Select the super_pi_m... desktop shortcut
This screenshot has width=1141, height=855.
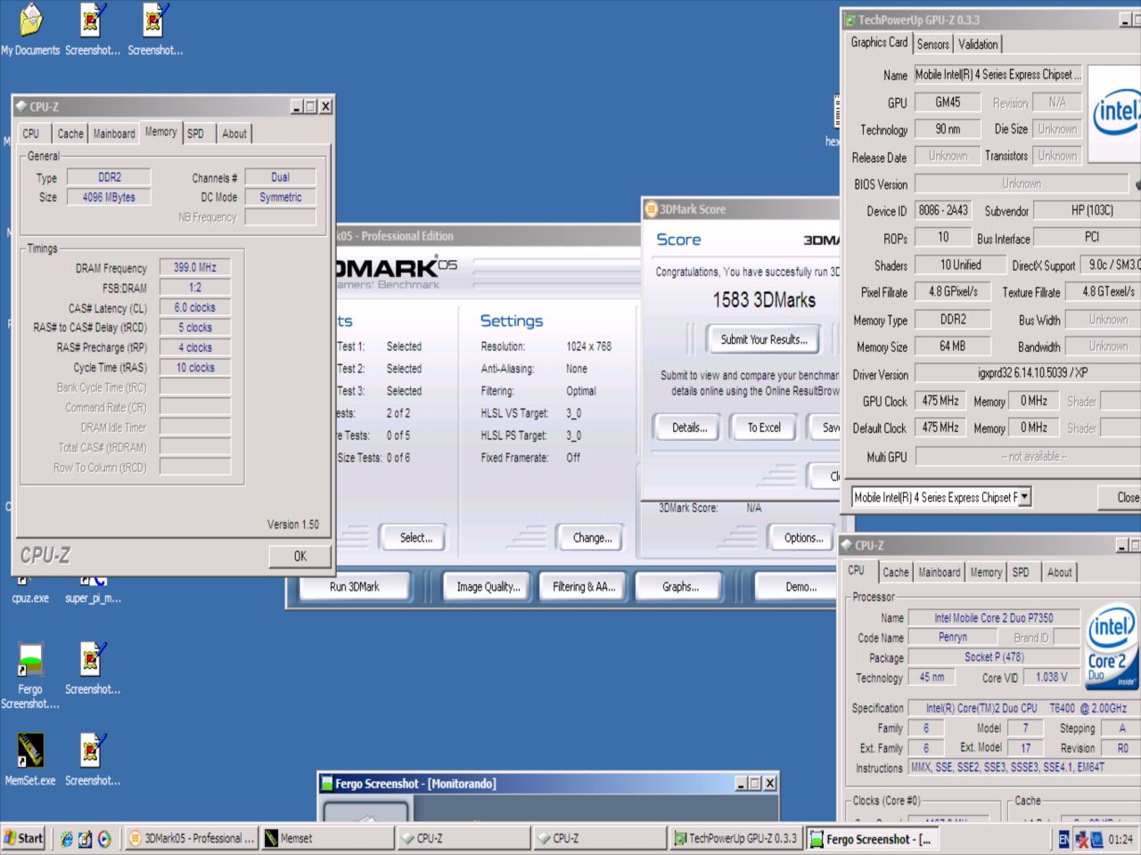93,590
